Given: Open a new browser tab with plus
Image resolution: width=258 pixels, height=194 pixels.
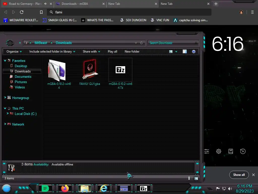Looking at the screenshot, I should (x=216, y=4).
